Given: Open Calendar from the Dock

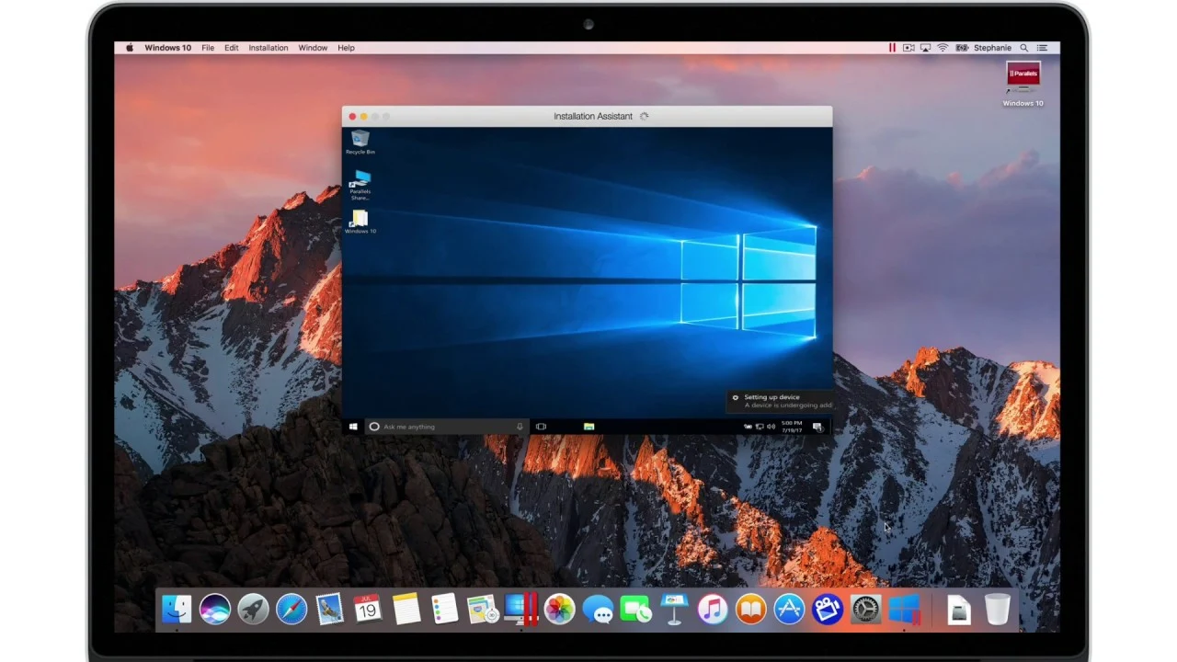Looking at the screenshot, I should [368, 609].
